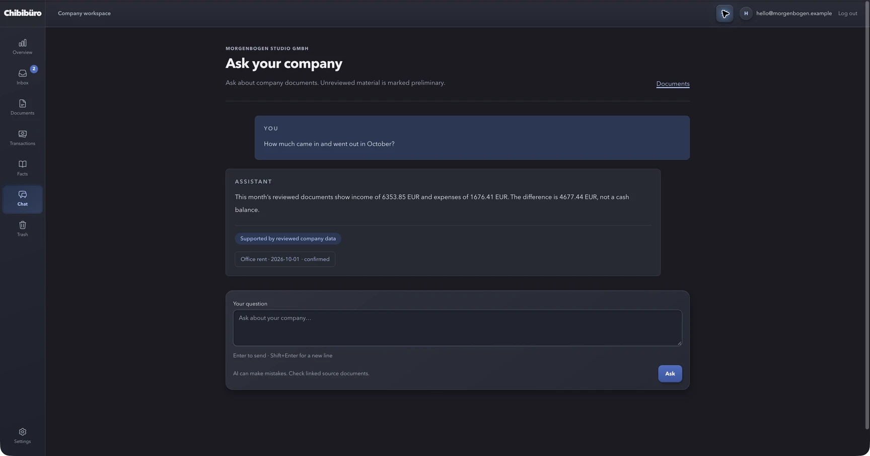Open the Overview section in the sidebar
This screenshot has width=870, height=456.
[x=22, y=47]
